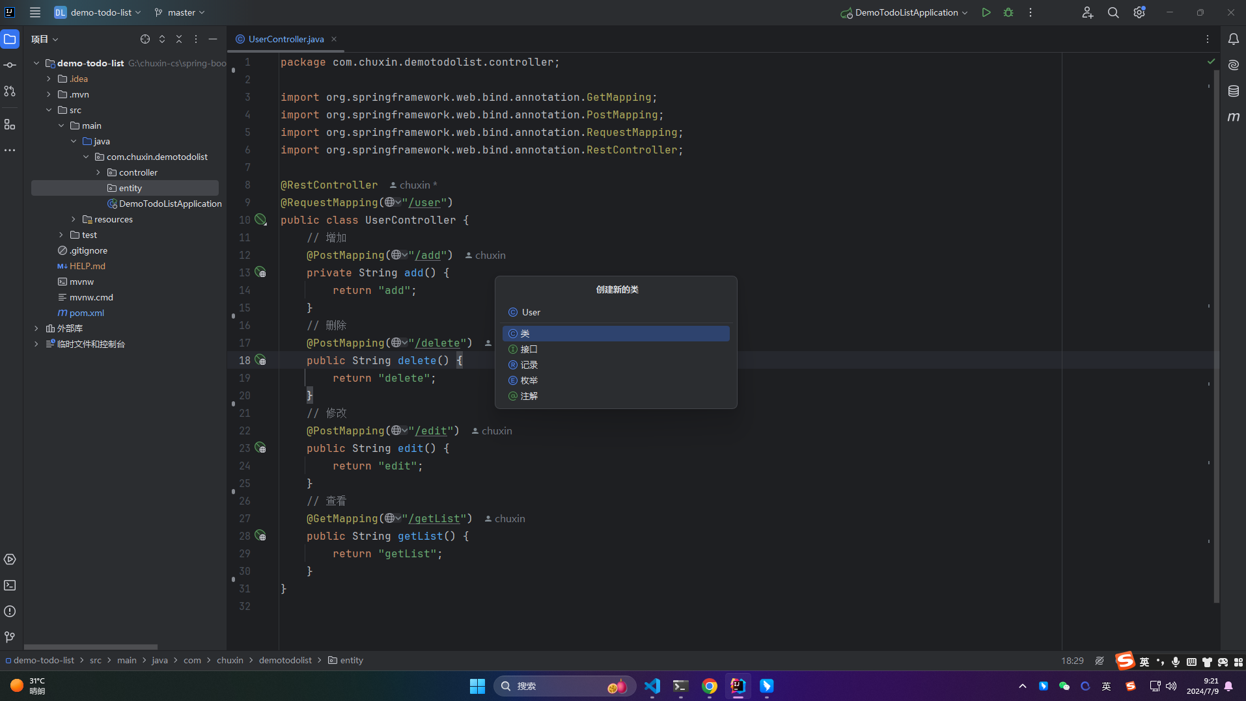This screenshot has width=1246, height=701.
Task: Select the entity package in tree
Action: 125,188
